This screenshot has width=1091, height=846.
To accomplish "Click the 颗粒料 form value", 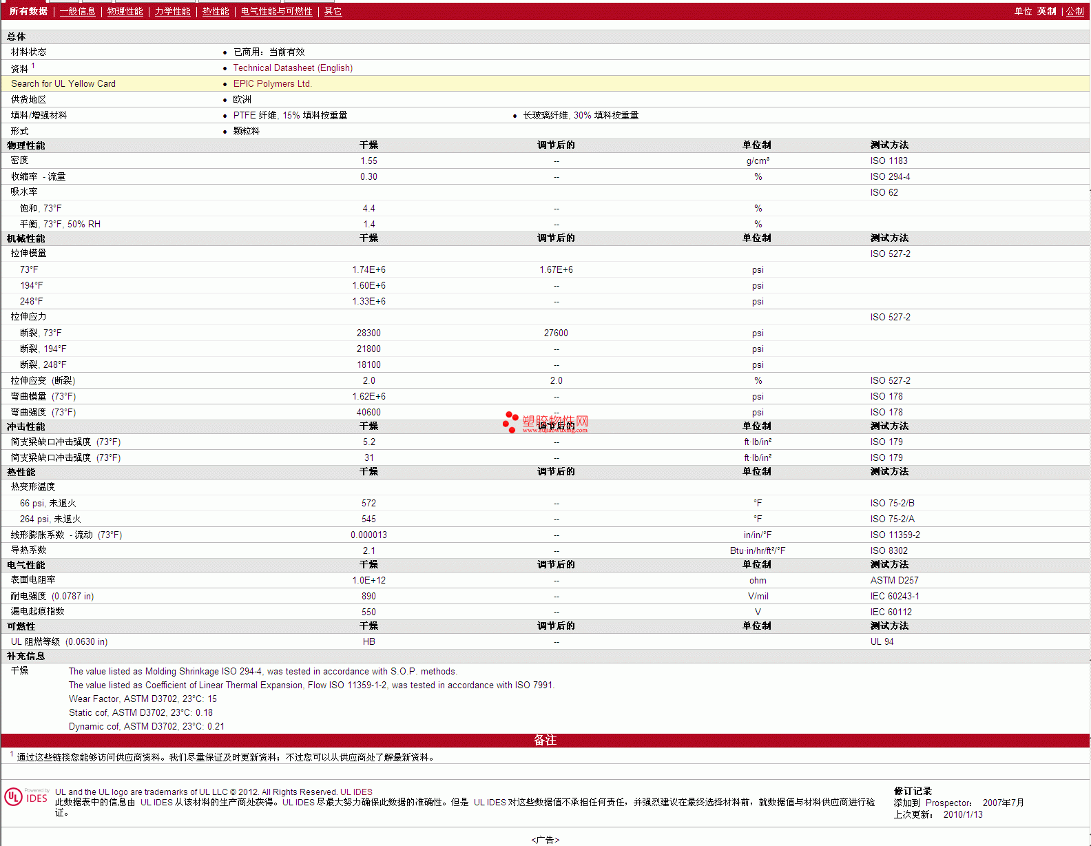I will 247,131.
